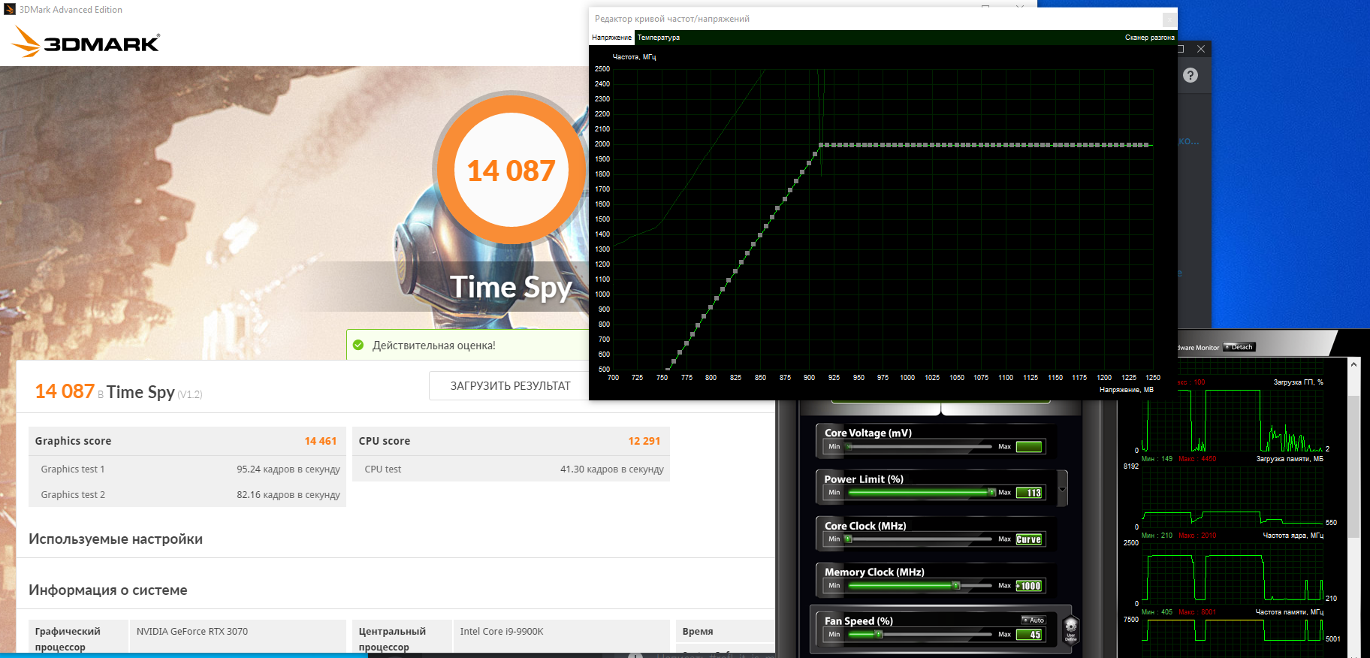Click the large 14 087 score circle

pyautogui.click(x=511, y=170)
